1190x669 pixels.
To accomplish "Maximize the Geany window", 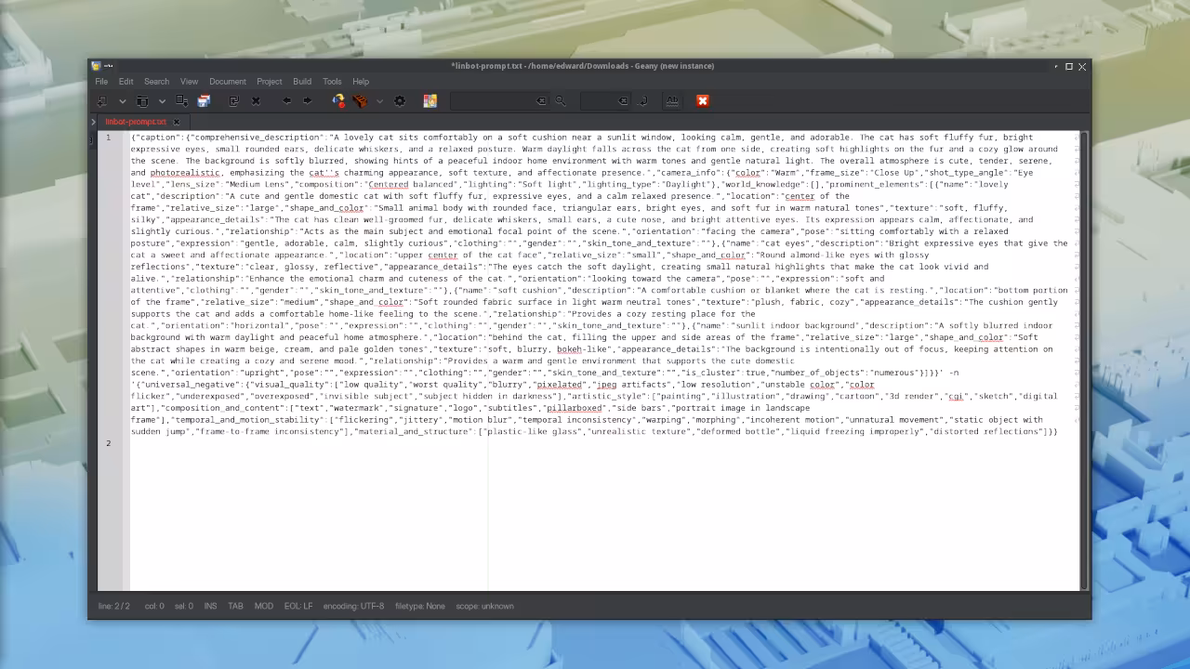I will (1069, 66).
